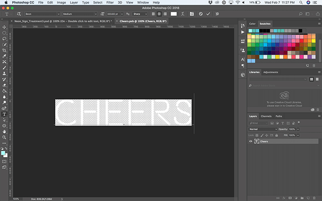Viewport: 322px width, 201px height.
Task: Select the Move tool
Action: point(4,27)
